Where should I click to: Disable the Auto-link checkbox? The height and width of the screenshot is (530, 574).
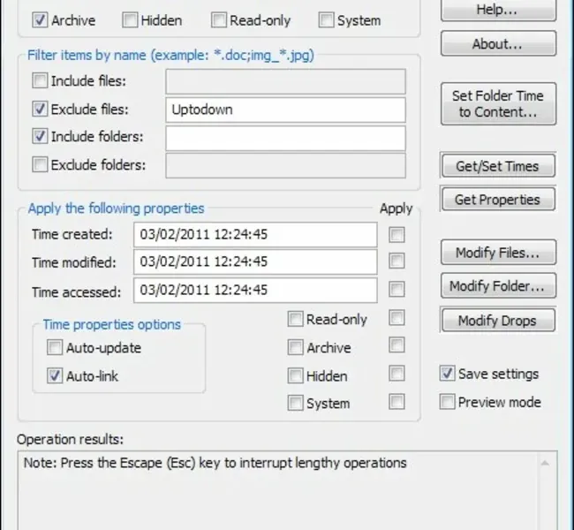point(56,376)
